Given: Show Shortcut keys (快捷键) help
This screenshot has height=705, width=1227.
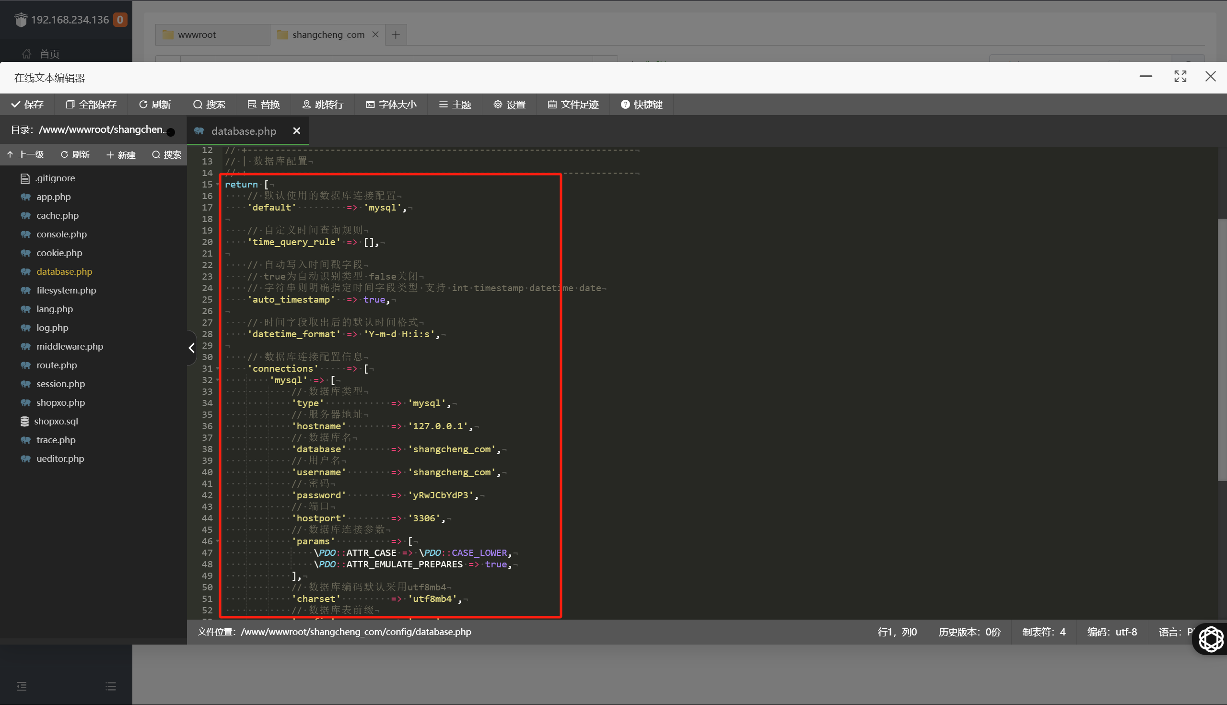Looking at the screenshot, I should [642, 105].
